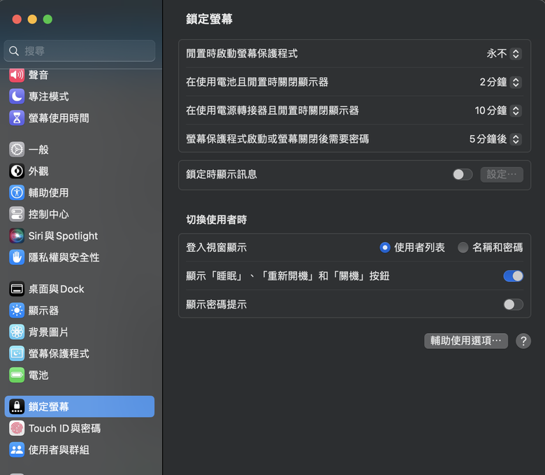Open the 顯示器 sun icon
Image resolution: width=545 pixels, height=475 pixels.
point(17,311)
